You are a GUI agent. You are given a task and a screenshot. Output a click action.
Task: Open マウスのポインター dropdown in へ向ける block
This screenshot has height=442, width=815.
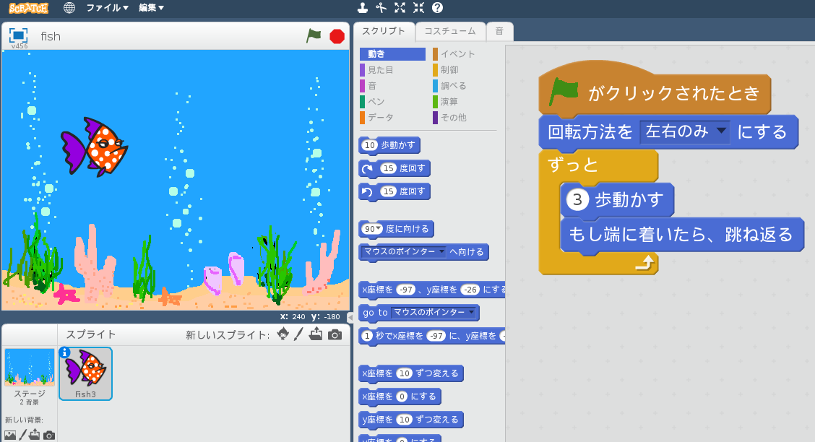404,251
